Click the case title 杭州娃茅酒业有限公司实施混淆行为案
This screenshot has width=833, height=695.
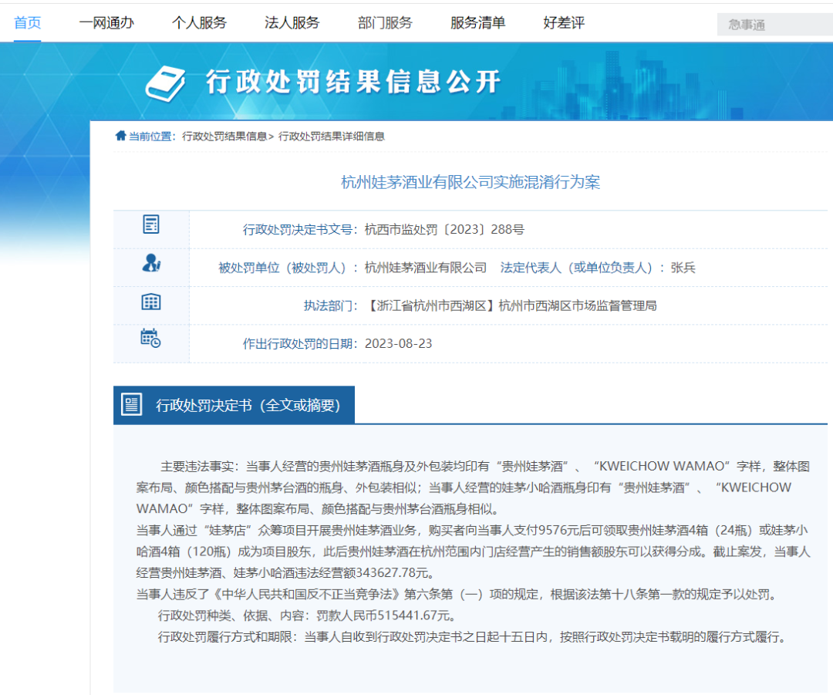coord(470,182)
